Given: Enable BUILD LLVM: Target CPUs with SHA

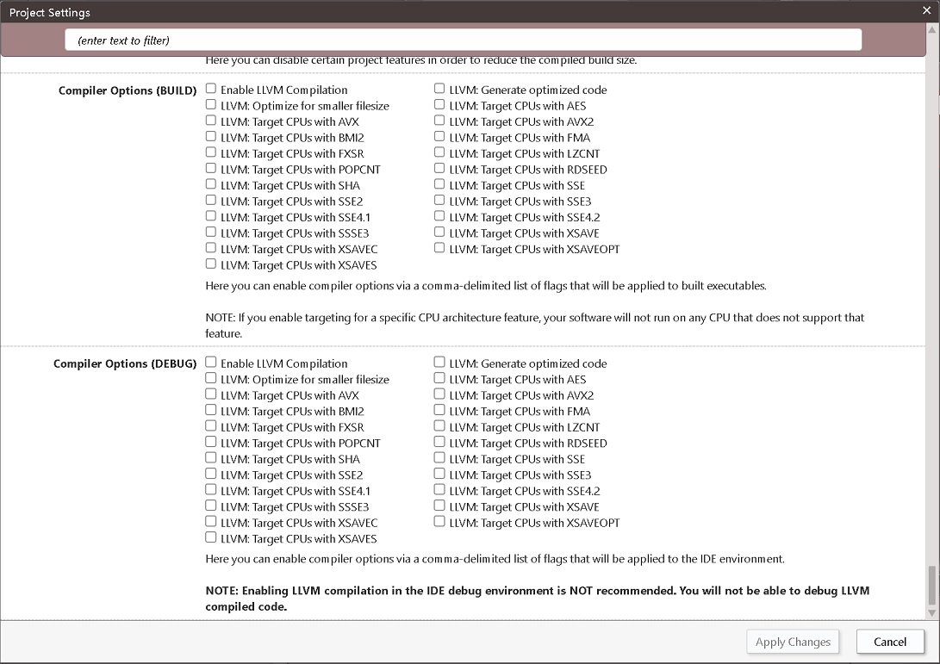Looking at the screenshot, I should coord(211,184).
